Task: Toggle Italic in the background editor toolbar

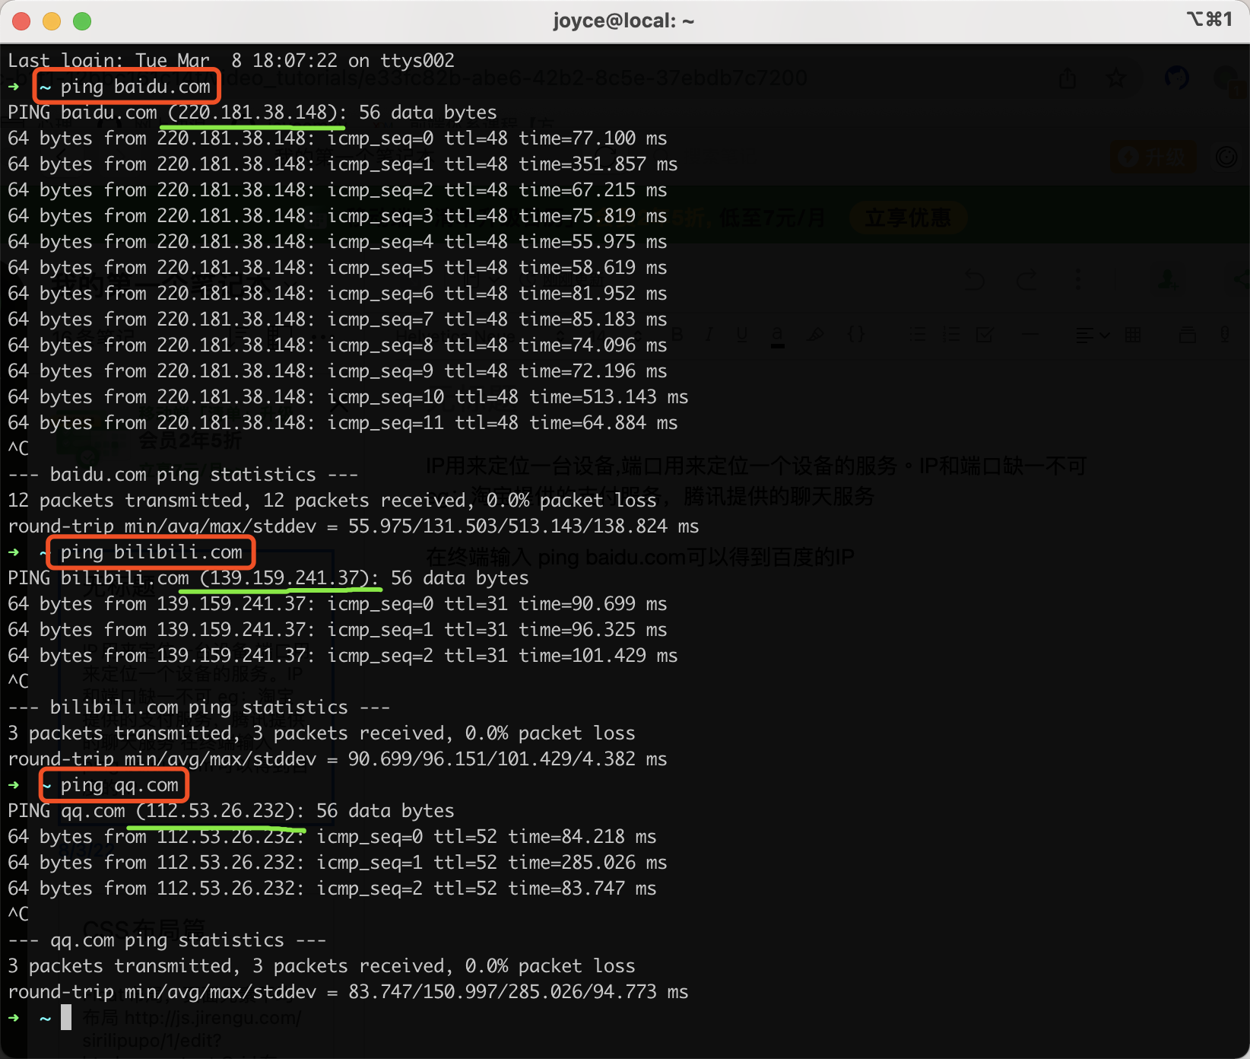Action: click(709, 334)
